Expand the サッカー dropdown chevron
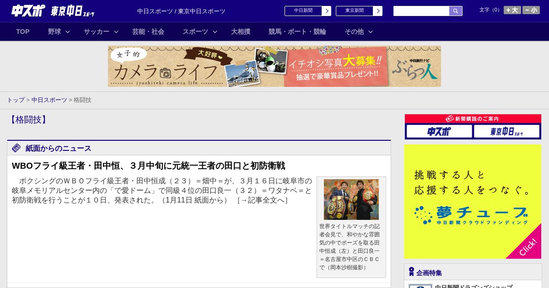549x288 pixels. pos(116,32)
